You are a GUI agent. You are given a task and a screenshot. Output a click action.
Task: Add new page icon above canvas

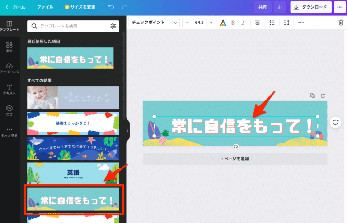click(323, 96)
